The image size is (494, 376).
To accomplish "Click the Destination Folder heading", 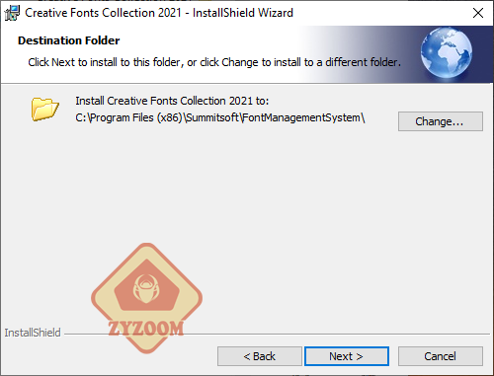I will coord(69,40).
